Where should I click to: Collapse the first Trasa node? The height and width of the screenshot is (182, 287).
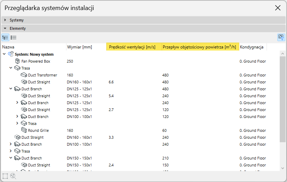11,68
